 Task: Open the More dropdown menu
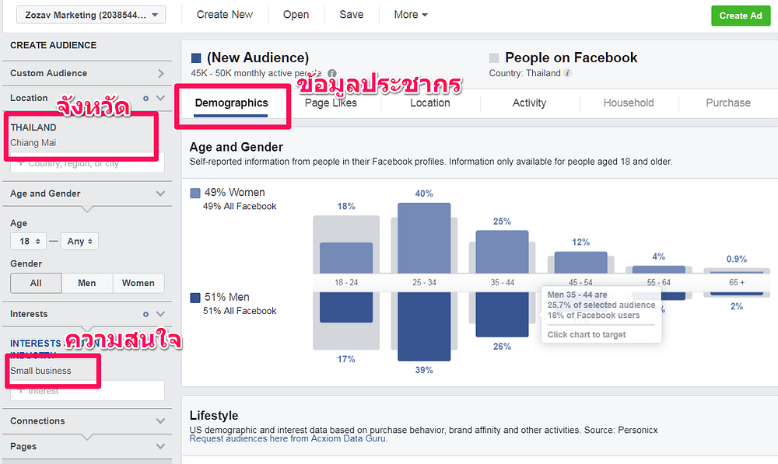pyautogui.click(x=411, y=14)
